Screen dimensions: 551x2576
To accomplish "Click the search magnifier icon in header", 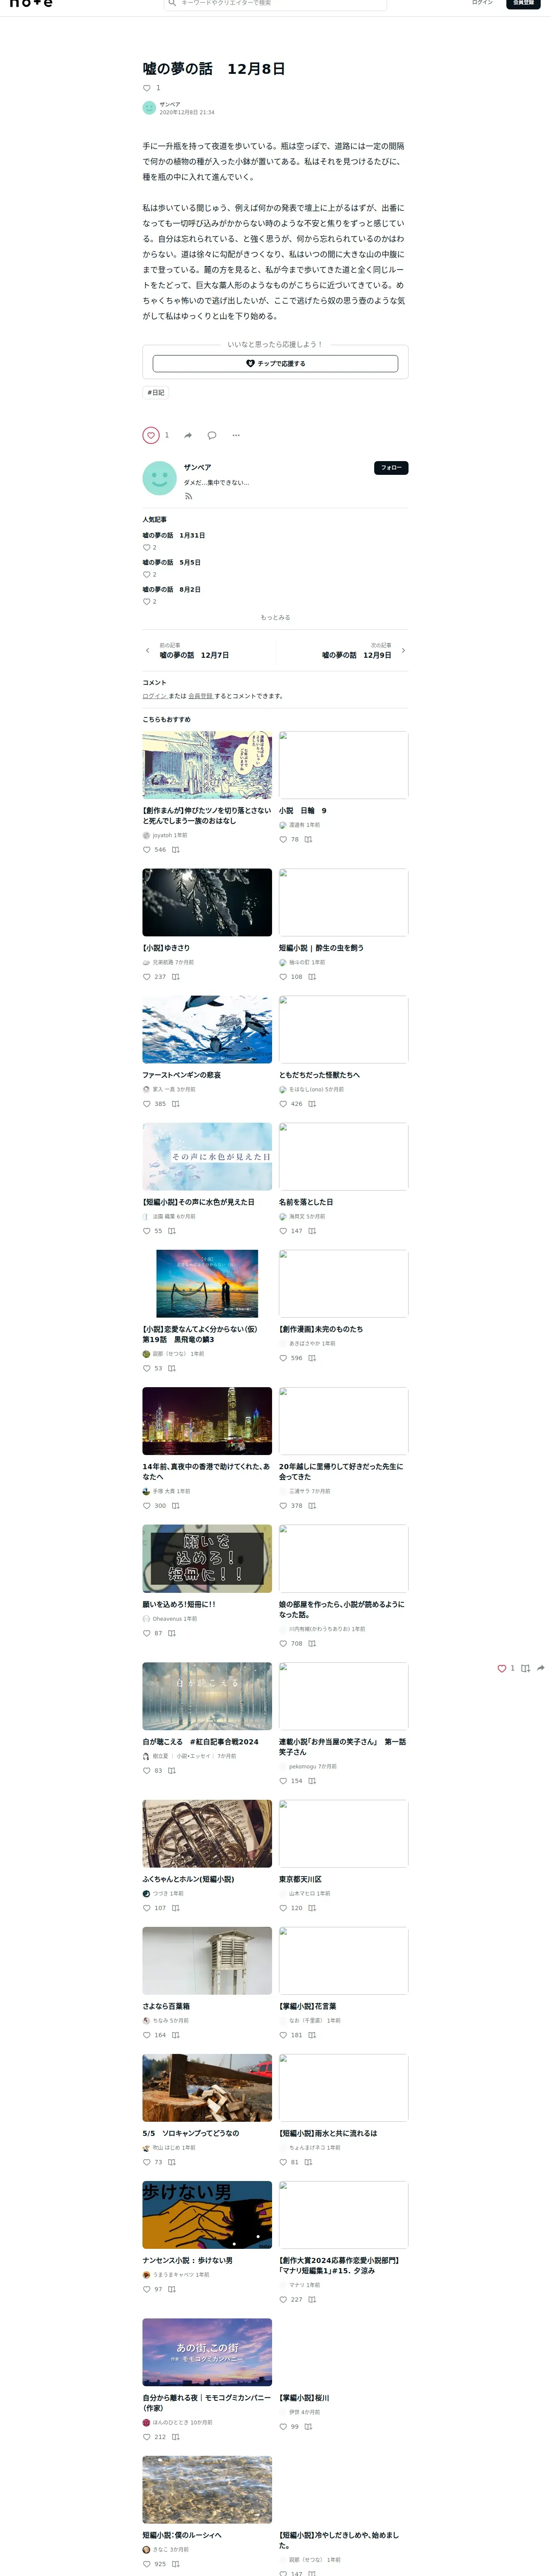I will pos(173,3).
